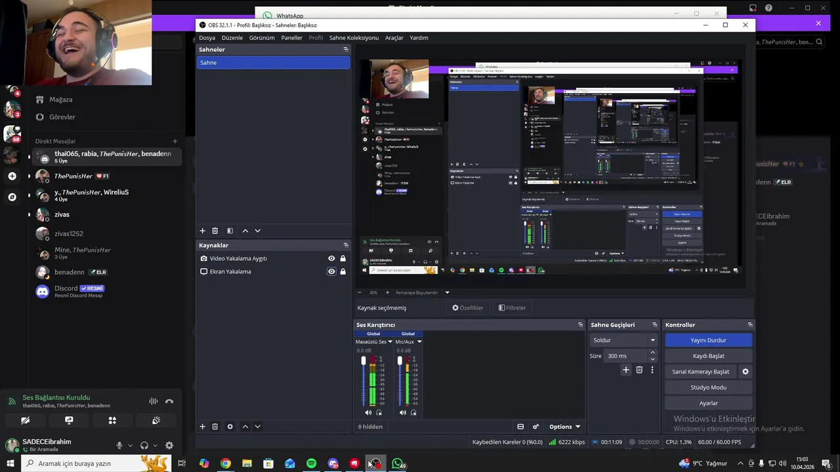
Task: Open Discord noise suppression icon
Action: [154, 401]
